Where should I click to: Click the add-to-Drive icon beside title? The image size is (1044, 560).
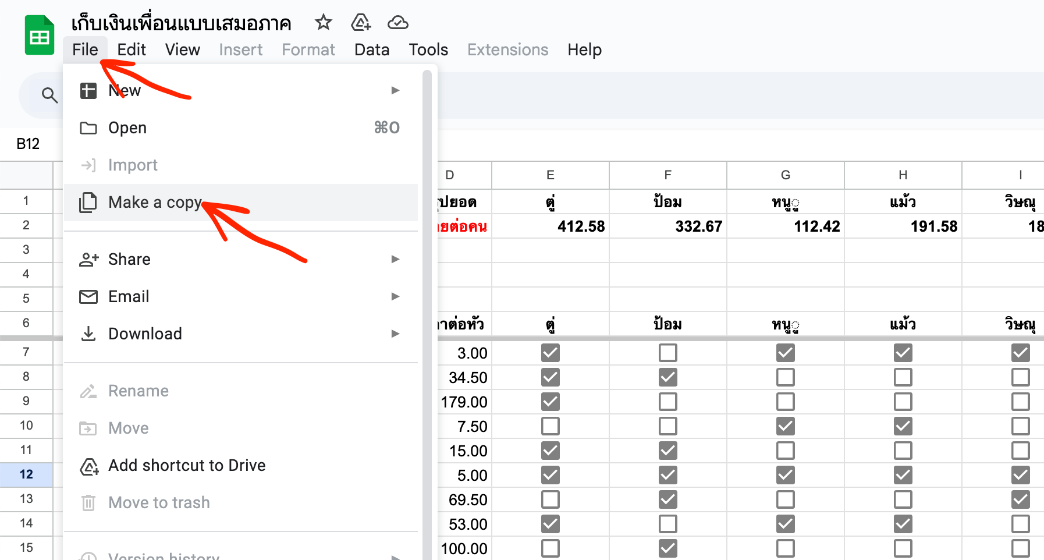tap(361, 23)
